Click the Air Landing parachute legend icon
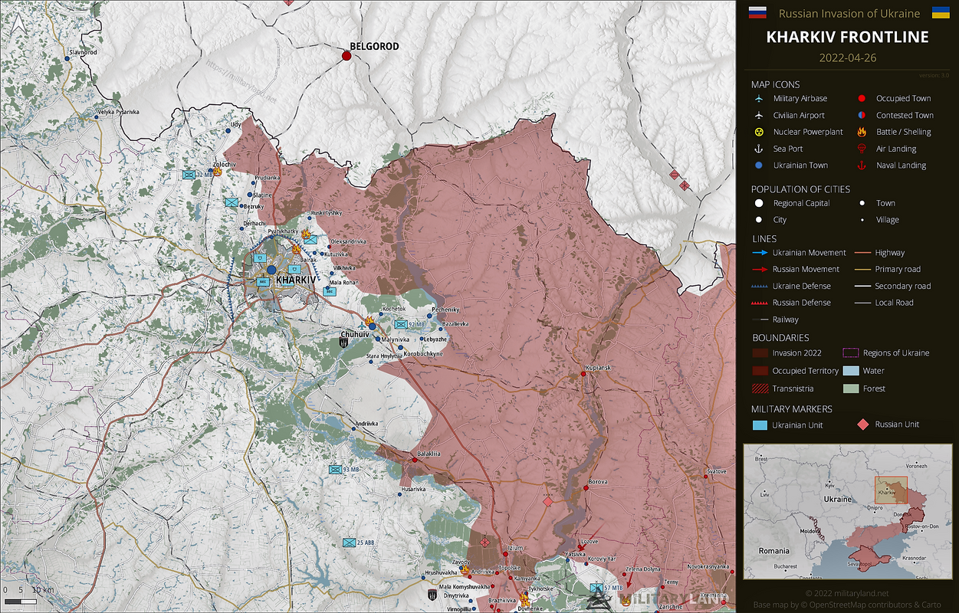This screenshot has width=959, height=613. [862, 149]
